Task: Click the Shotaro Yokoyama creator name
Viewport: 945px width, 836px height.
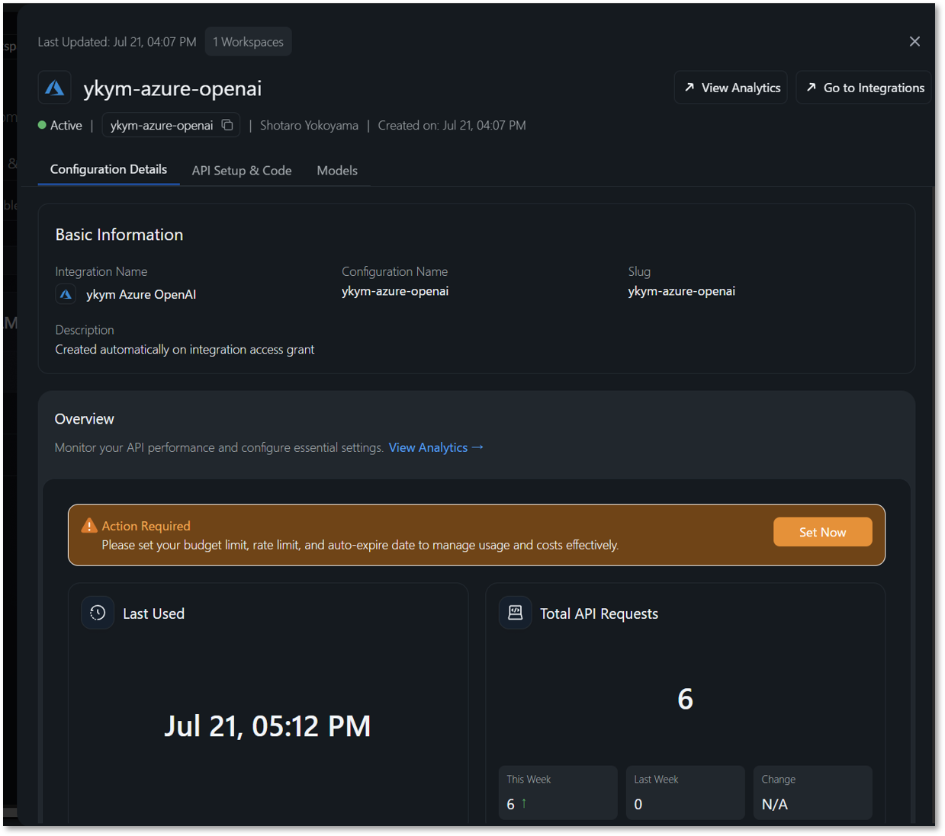Action: tap(309, 125)
